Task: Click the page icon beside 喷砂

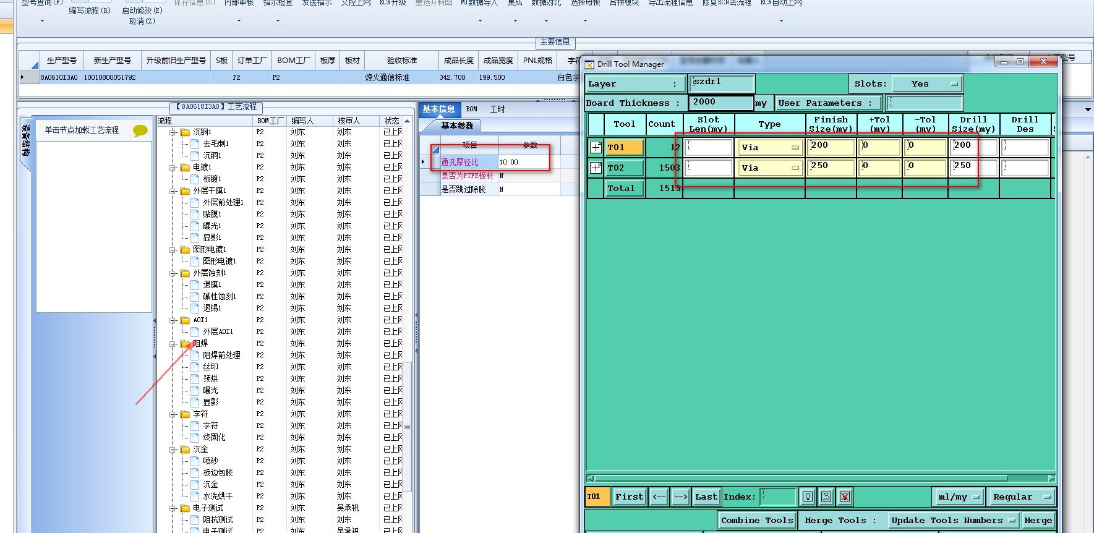Action: click(x=195, y=461)
